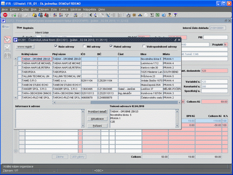Open the Nápověda menu

tap(89, 9)
